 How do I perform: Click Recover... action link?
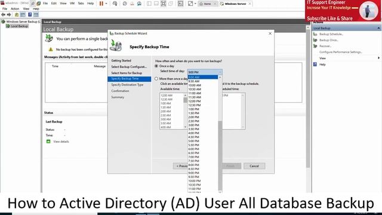(325, 46)
